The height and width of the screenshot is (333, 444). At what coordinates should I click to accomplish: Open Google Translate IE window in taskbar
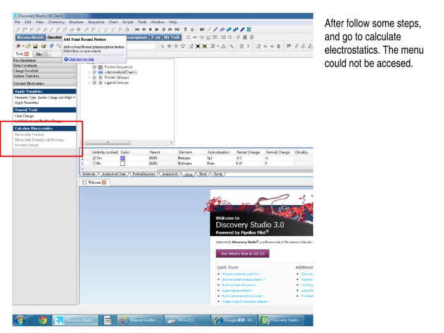pos(234,320)
